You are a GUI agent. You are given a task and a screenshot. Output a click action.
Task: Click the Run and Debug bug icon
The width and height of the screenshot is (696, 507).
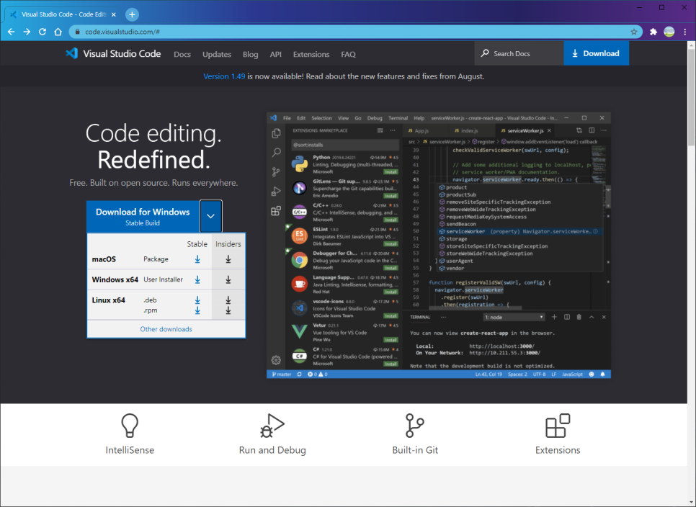point(272,426)
